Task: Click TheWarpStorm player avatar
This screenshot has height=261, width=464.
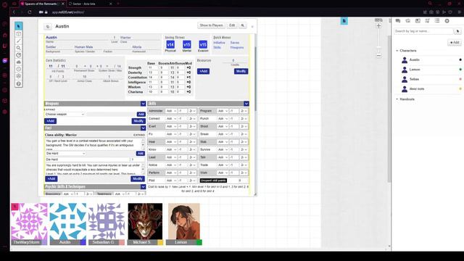Action: pos(29,221)
